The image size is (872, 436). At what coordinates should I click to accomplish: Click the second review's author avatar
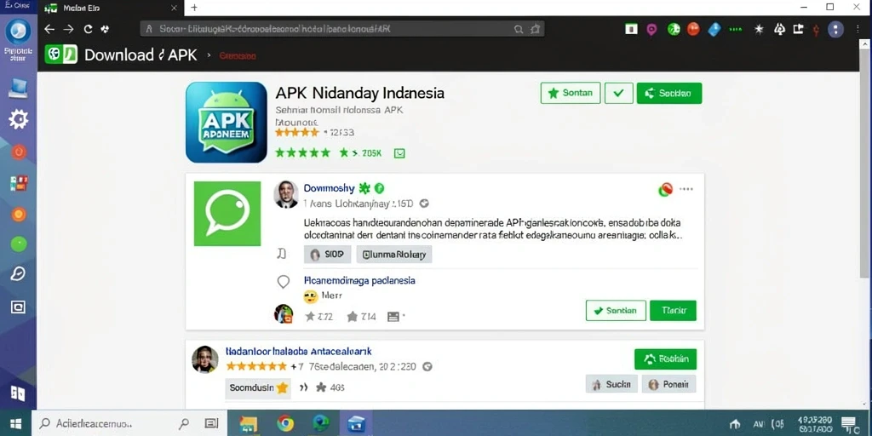[204, 359]
